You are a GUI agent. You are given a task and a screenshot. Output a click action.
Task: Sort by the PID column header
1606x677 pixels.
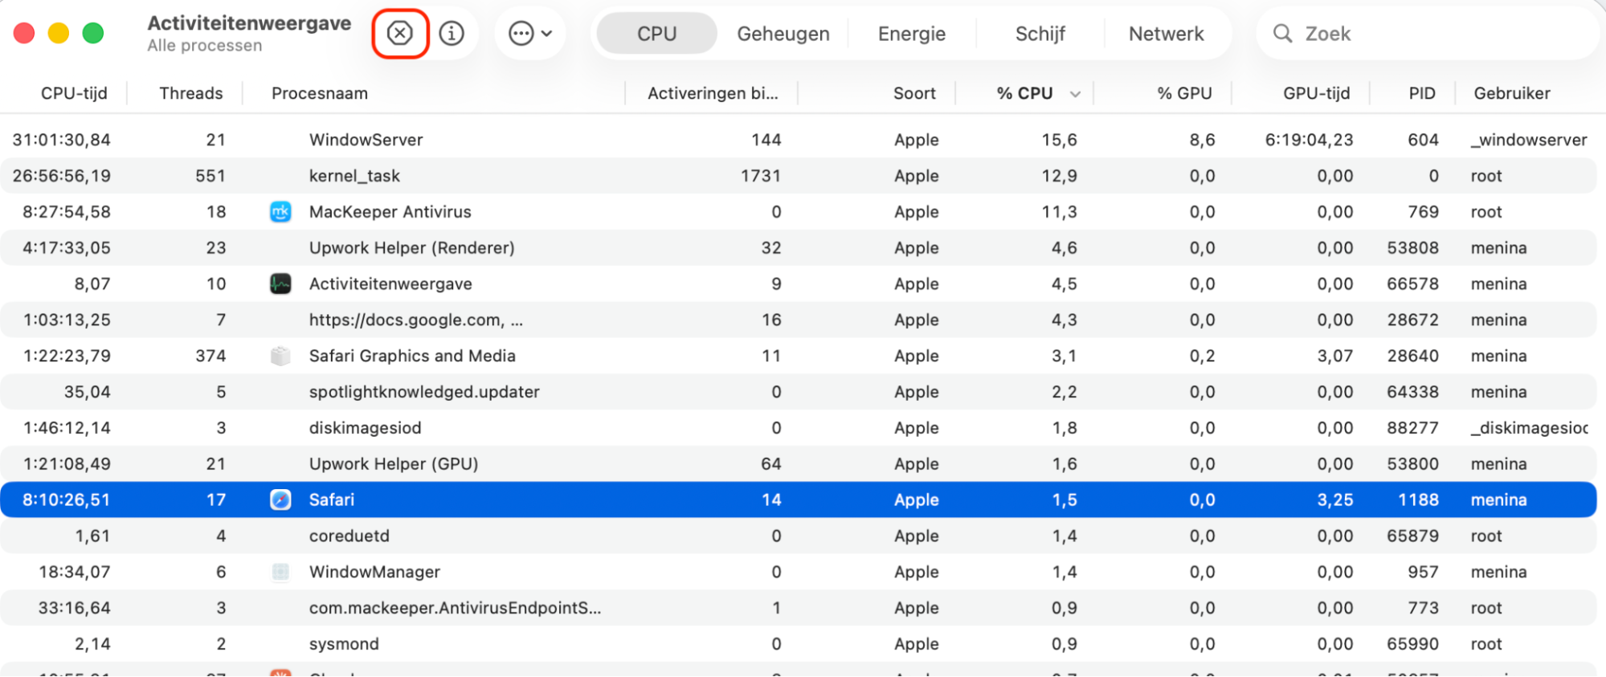tap(1422, 93)
